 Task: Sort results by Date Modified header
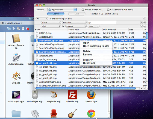(116, 30)
